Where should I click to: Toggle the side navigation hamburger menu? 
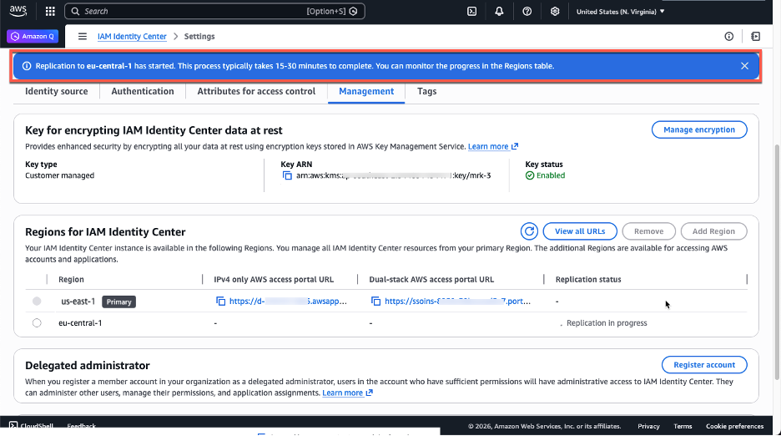pyautogui.click(x=83, y=37)
